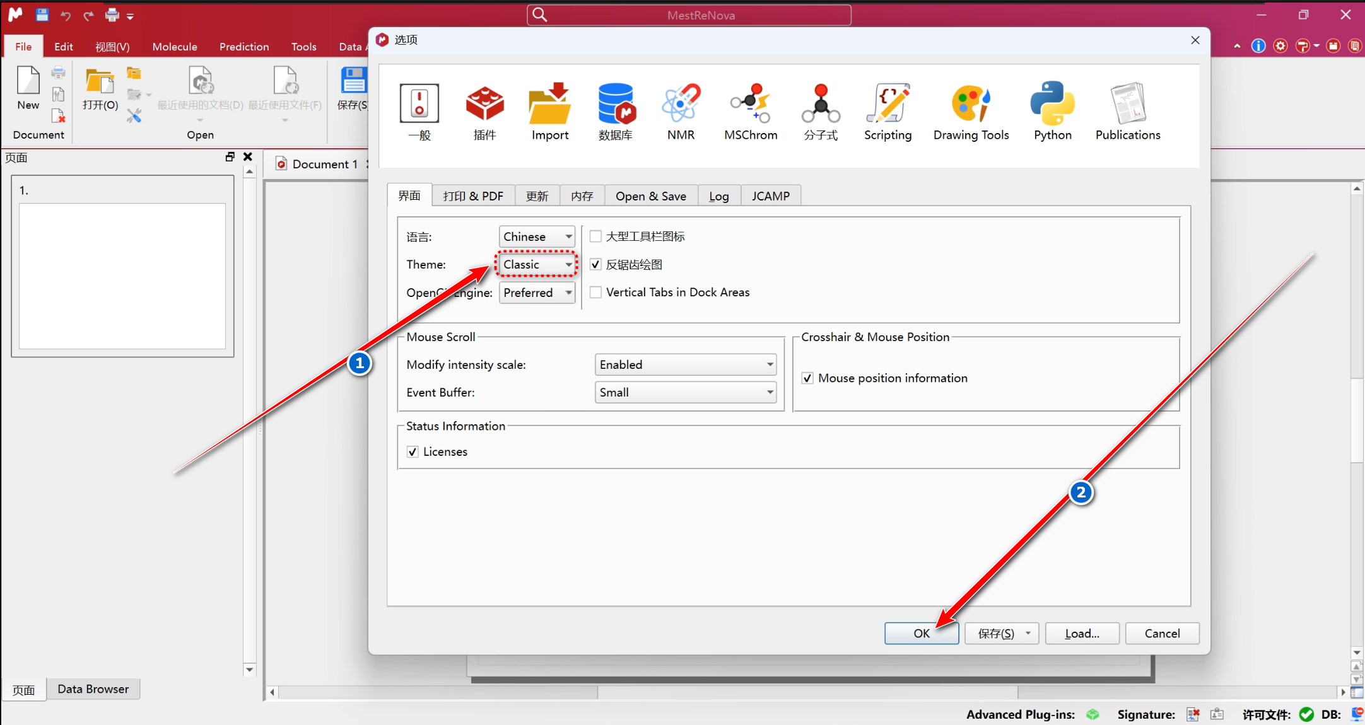Switch to the Data Browser panel tab
The width and height of the screenshot is (1365, 725).
pyautogui.click(x=93, y=689)
